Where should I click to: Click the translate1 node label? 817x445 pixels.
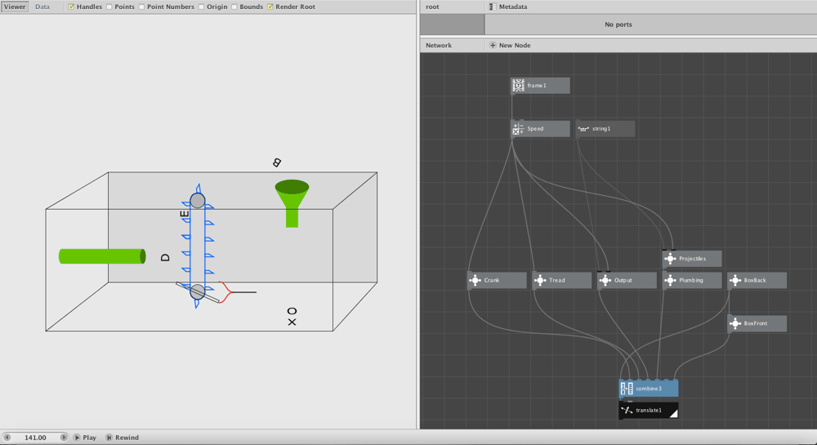coord(649,410)
